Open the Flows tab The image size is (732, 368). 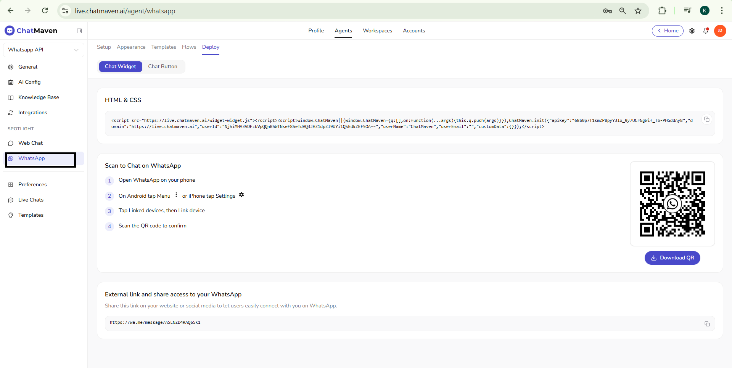coord(189,47)
